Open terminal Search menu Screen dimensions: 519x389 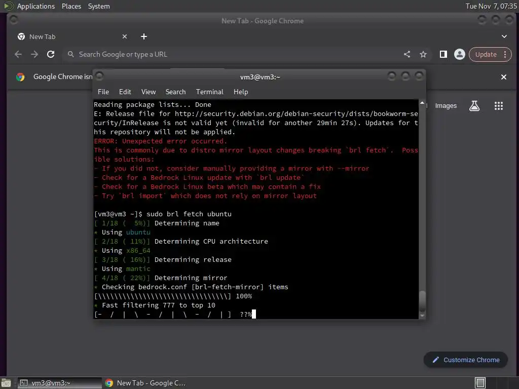coord(175,92)
